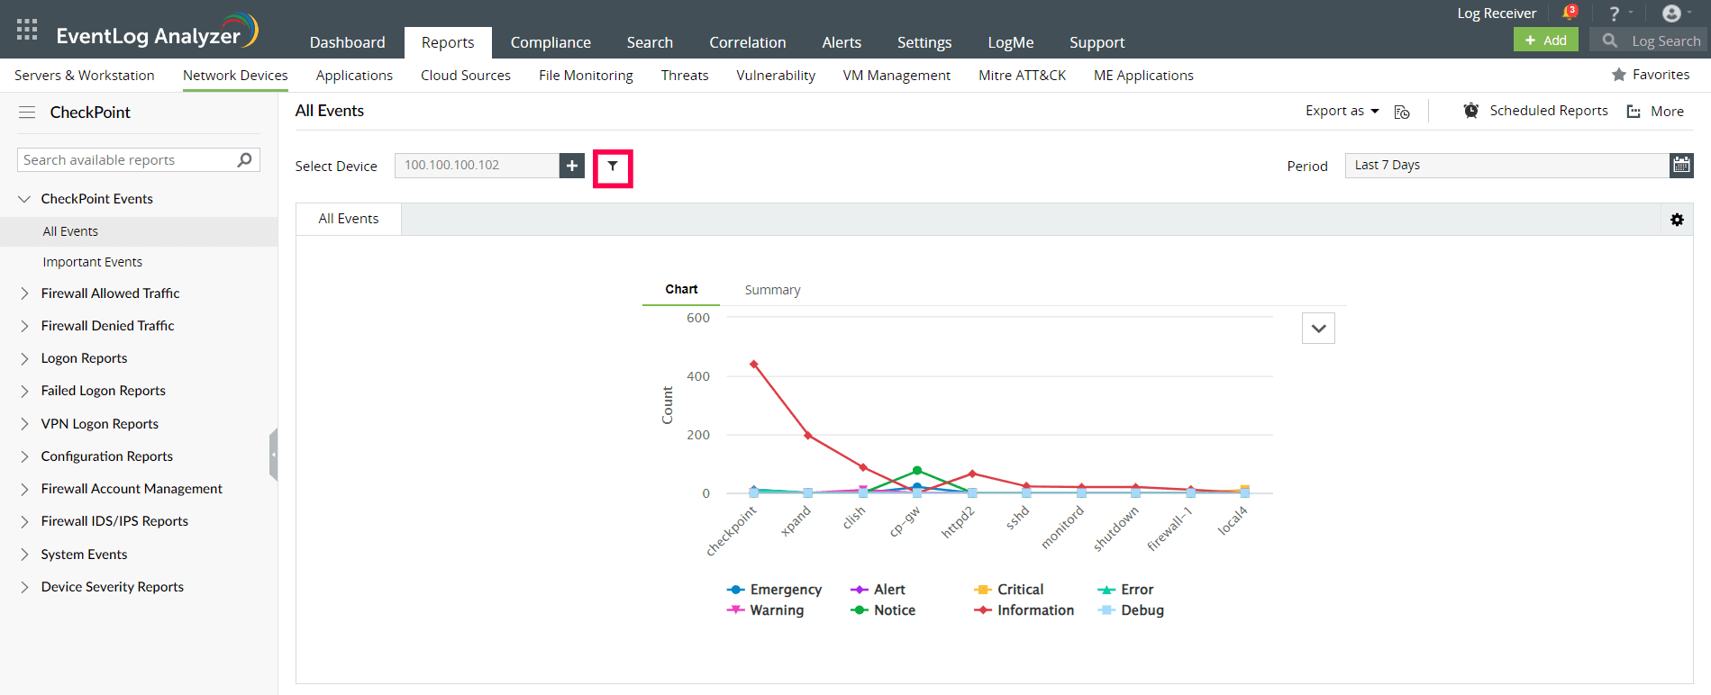
Task: Click the apps grid launcher icon
Action: [x=27, y=30]
